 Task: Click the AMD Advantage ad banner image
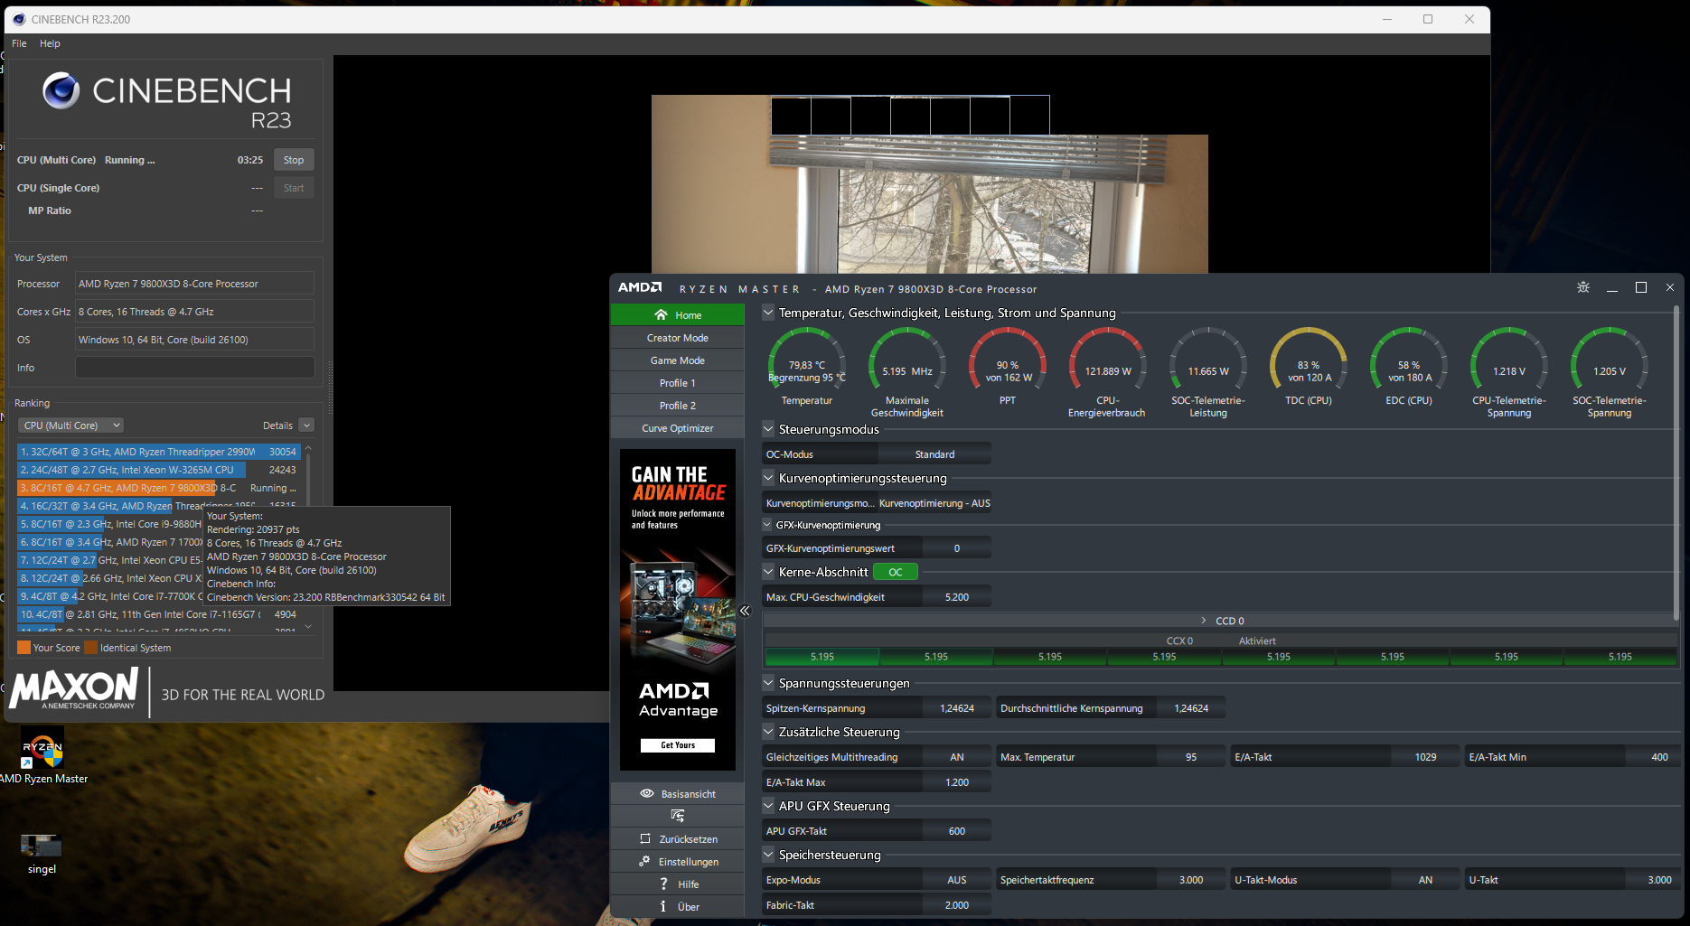coord(678,610)
